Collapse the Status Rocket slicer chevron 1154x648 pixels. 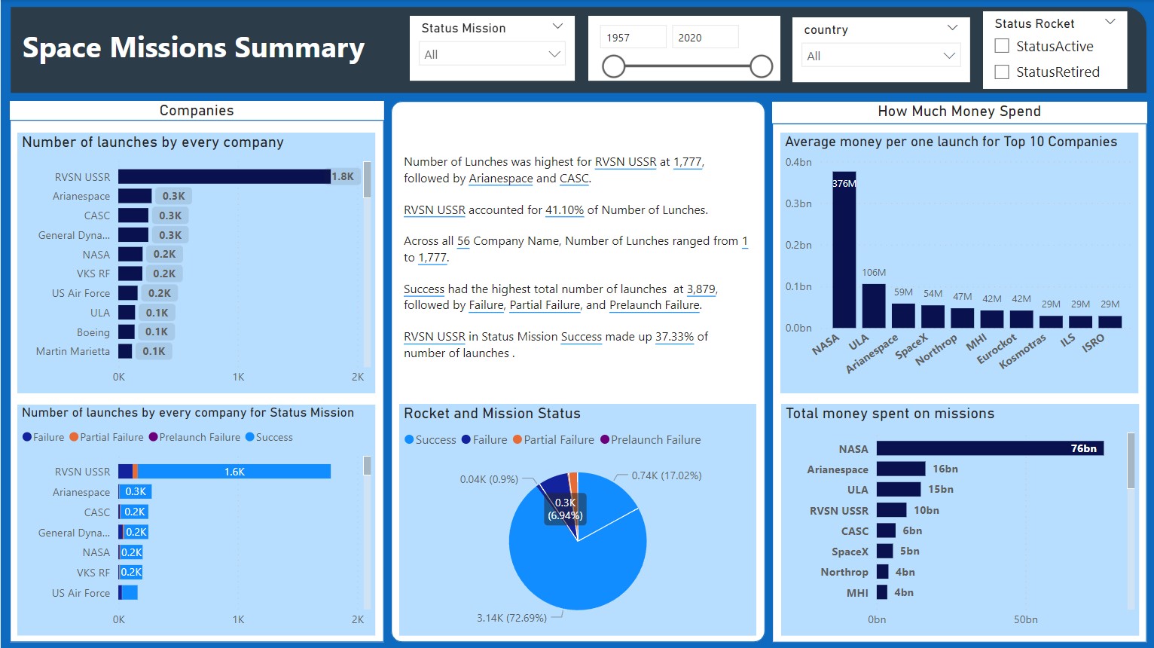[1110, 22]
